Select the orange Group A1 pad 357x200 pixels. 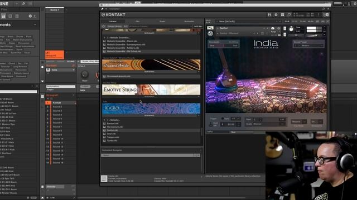coord(55,54)
